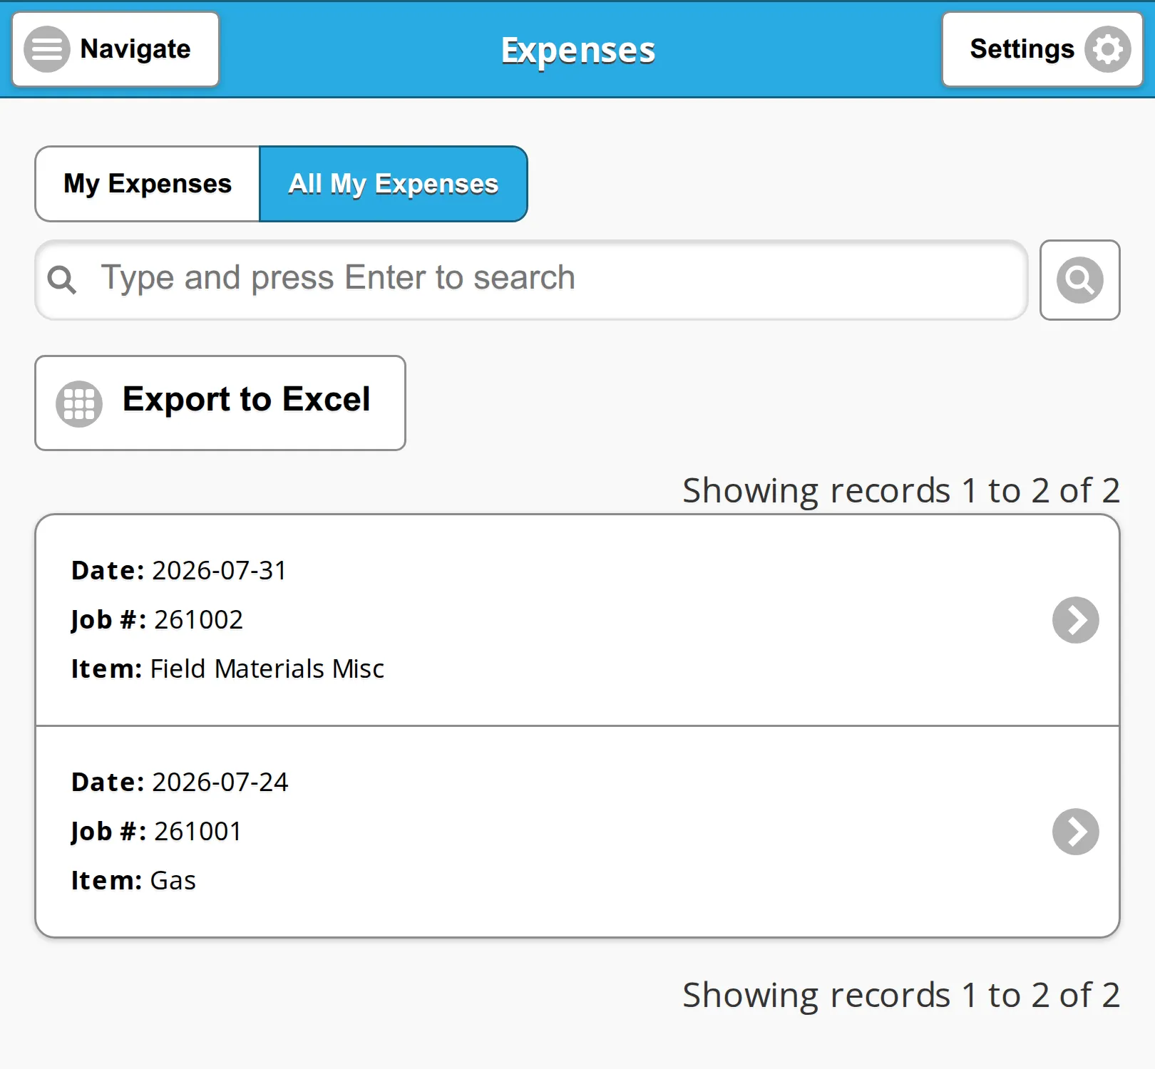
Task: Switch to the My Expenses tab
Action: pos(148,184)
